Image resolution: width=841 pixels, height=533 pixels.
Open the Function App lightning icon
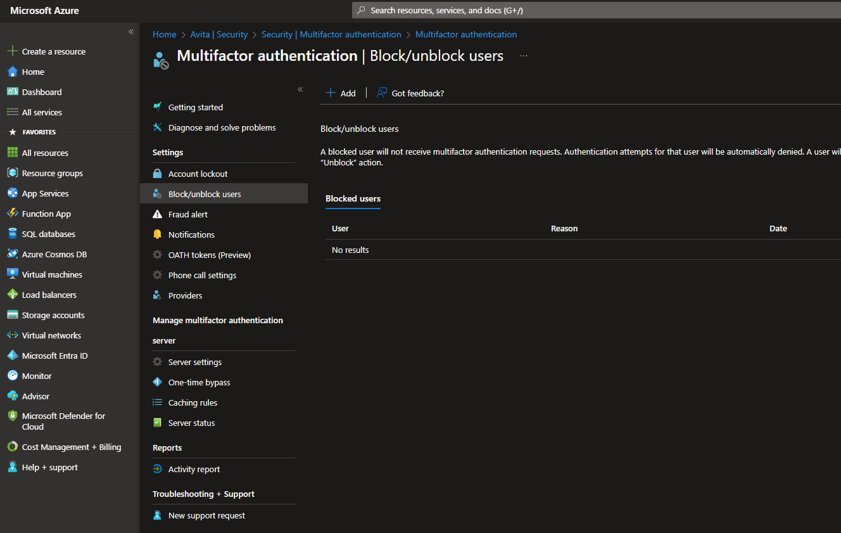pyautogui.click(x=12, y=214)
